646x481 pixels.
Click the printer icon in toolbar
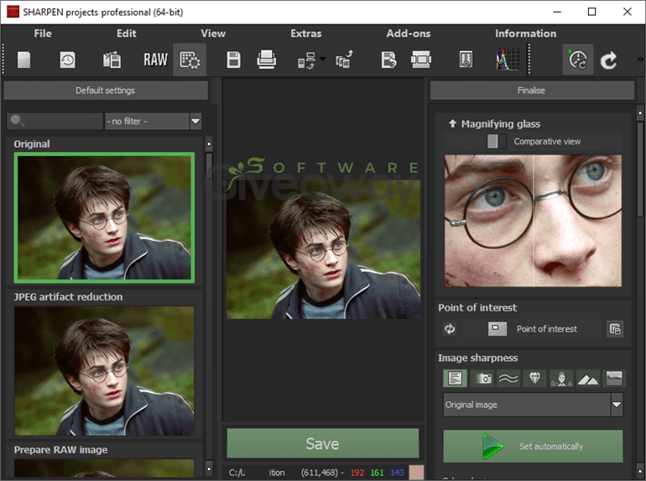pos(267,60)
